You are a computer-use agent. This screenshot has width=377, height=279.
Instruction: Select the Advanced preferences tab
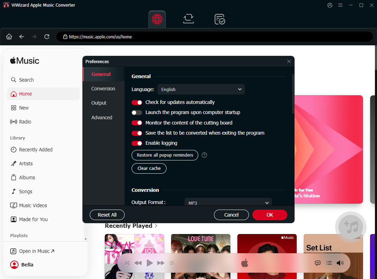[102, 118]
